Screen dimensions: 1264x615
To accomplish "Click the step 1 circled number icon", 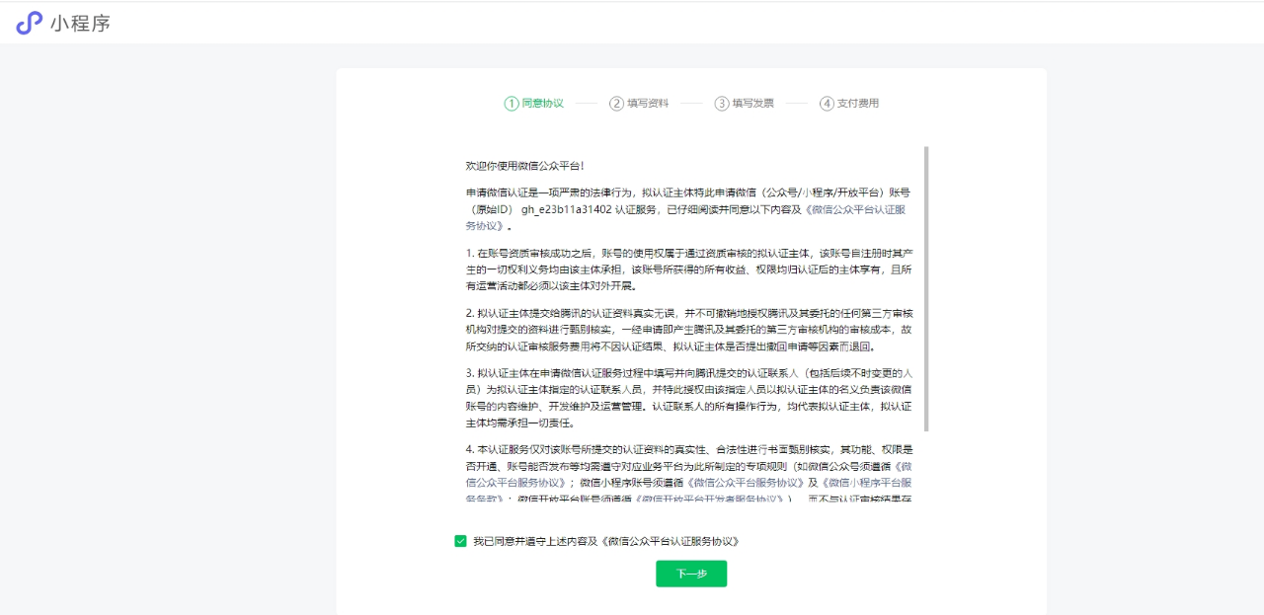I will pos(511,104).
